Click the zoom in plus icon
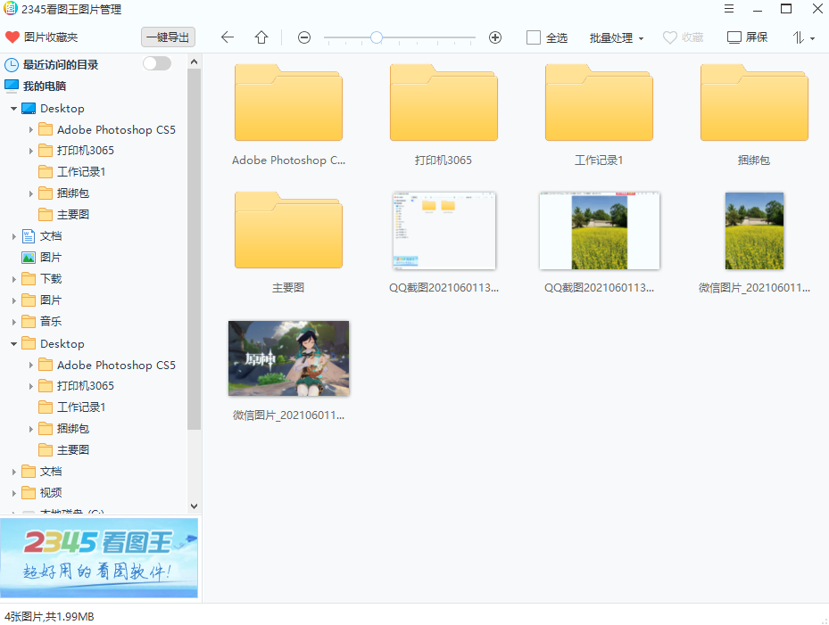Viewport: 829px width, 625px height. (495, 37)
